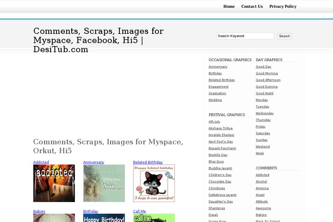
Task: Open the 4th July festival link
Action: 214,122
